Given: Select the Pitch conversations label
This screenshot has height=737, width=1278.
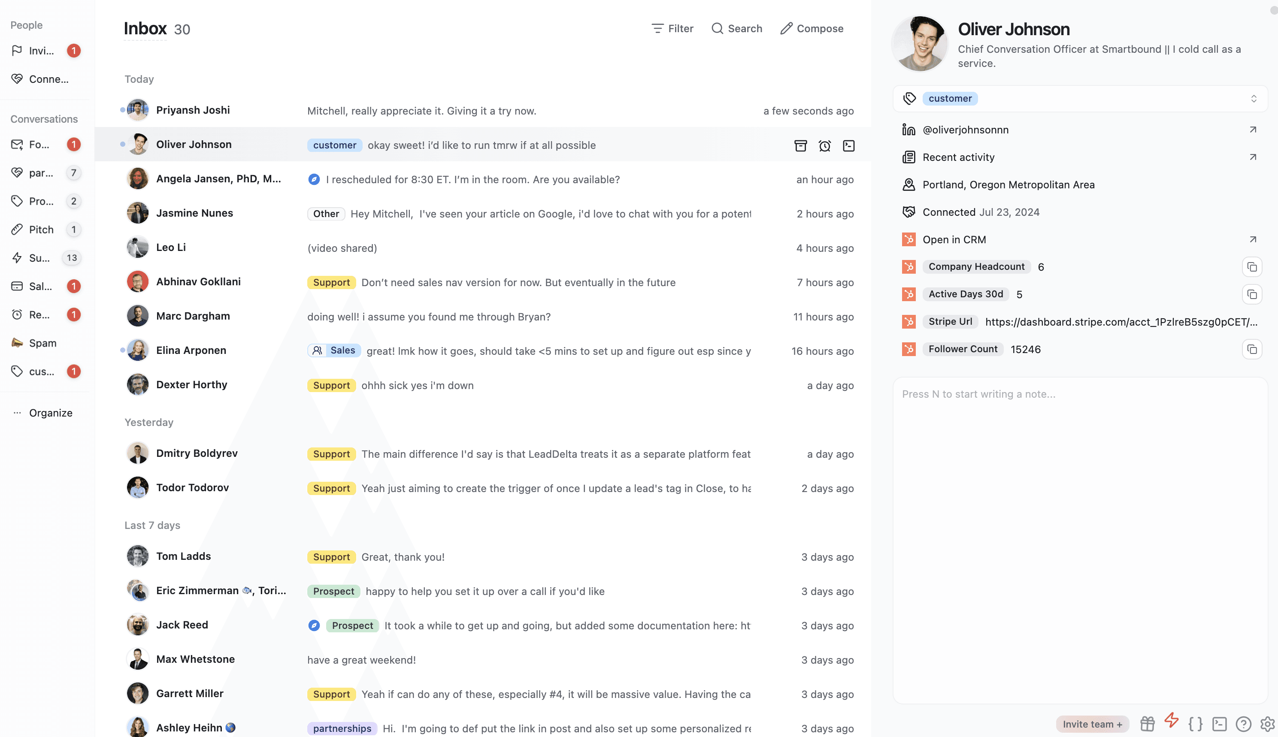Looking at the screenshot, I should click(x=41, y=230).
